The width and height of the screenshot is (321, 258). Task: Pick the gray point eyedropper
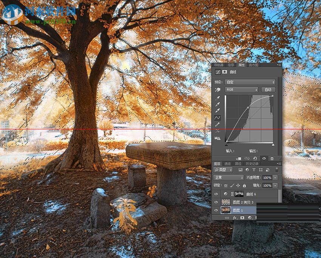218,104
